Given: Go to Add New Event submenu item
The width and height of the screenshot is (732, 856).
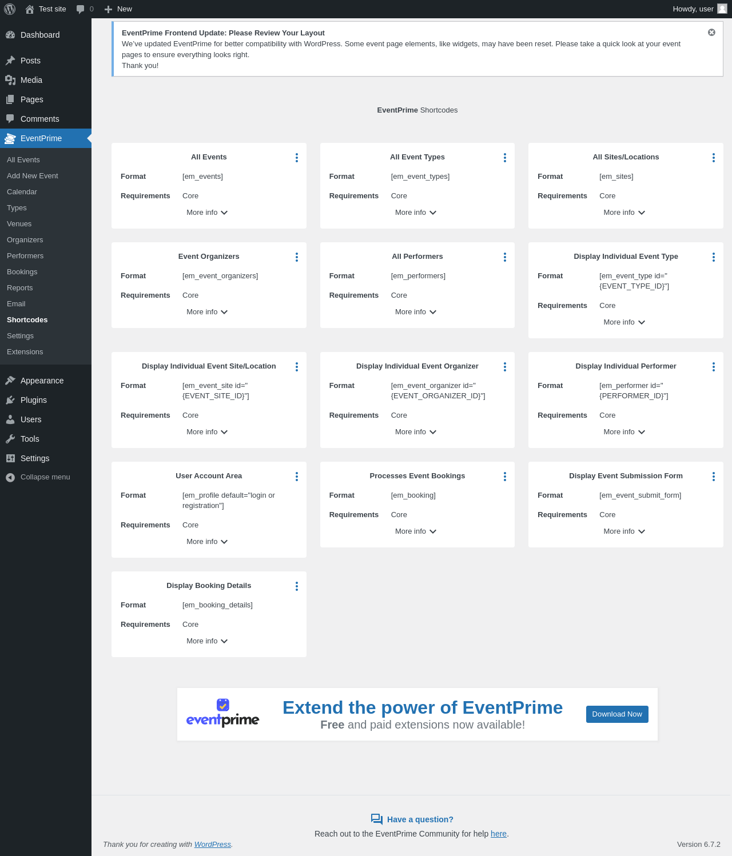Looking at the screenshot, I should [33, 176].
